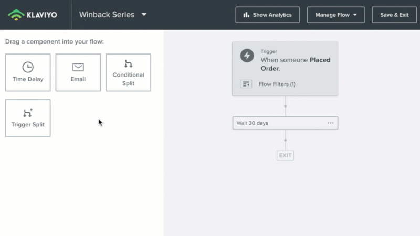
Task: Pick the Conditional Split component tile
Action: tap(128, 72)
